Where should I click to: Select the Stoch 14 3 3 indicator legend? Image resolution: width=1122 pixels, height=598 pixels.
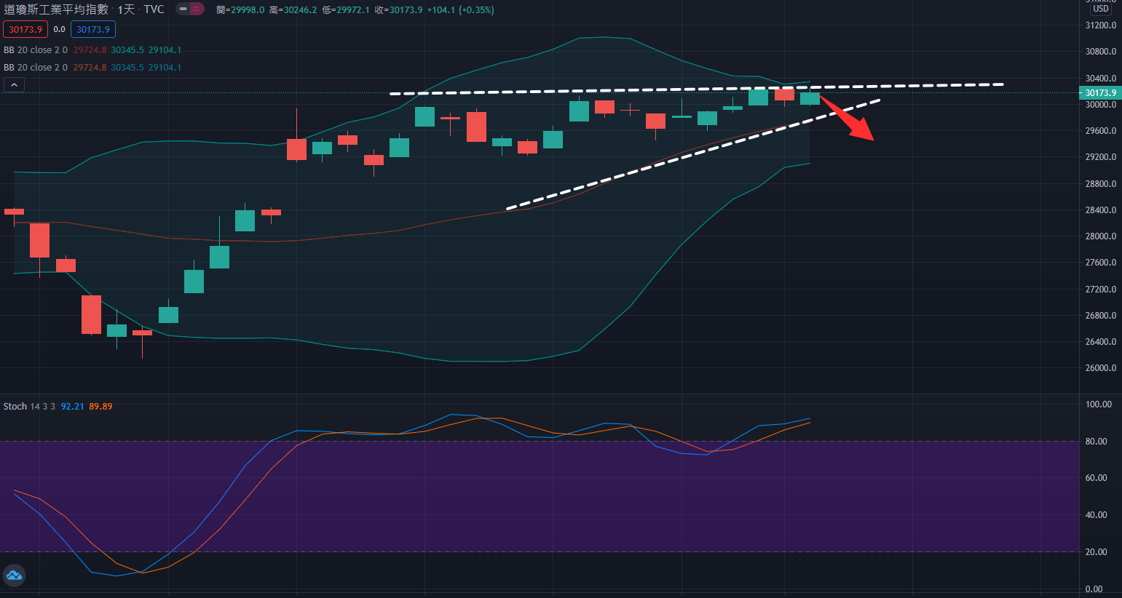coord(29,407)
